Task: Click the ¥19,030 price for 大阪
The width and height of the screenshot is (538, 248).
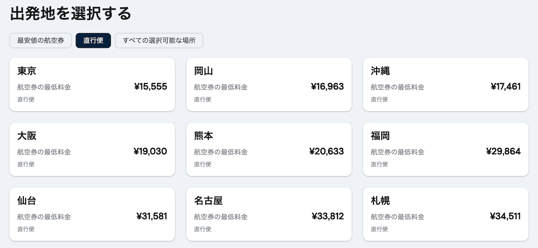Action: click(x=150, y=151)
